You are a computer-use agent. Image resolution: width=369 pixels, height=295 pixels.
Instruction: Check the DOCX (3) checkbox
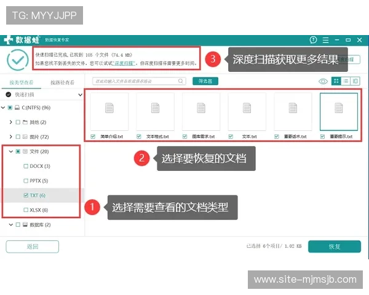(x=26, y=167)
